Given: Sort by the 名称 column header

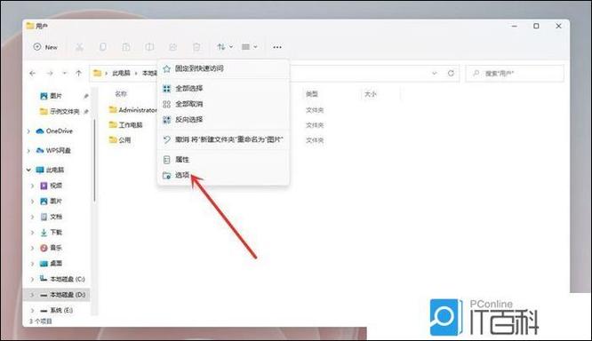Looking at the screenshot, I should point(121,94).
